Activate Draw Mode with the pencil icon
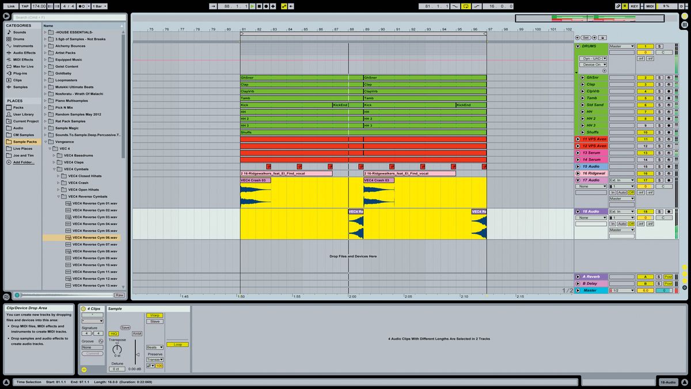 click(x=618, y=6)
